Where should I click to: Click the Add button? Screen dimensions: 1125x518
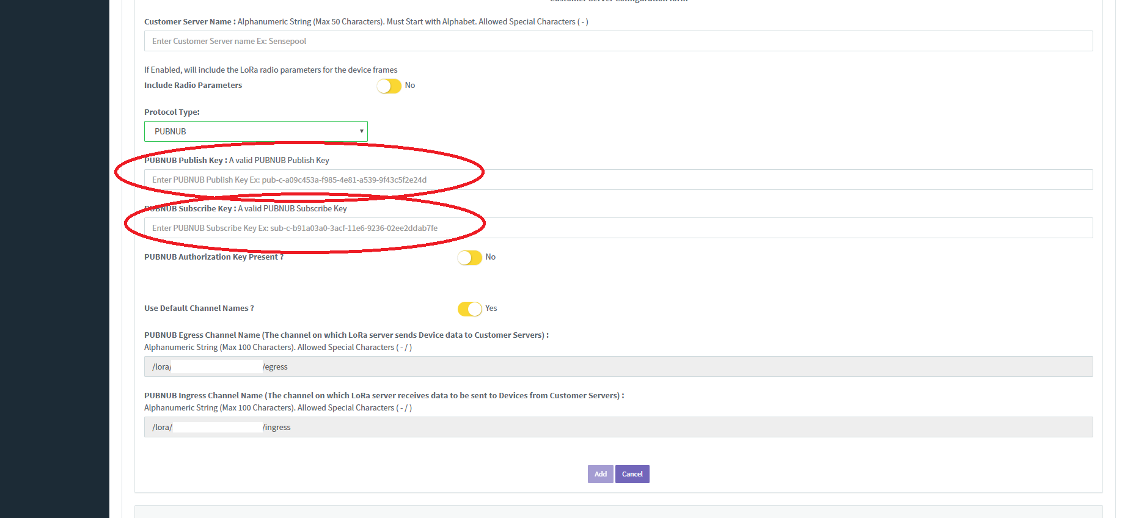[600, 474]
